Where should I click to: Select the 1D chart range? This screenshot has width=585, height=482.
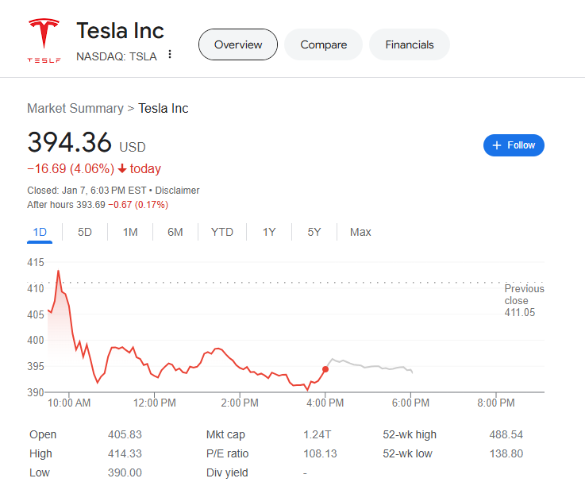click(x=40, y=232)
